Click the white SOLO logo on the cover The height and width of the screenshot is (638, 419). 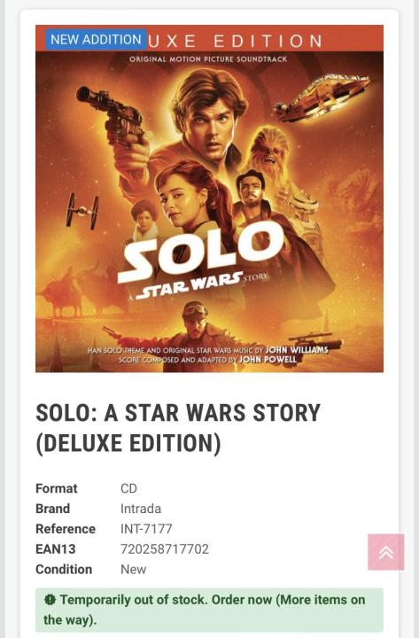point(201,253)
